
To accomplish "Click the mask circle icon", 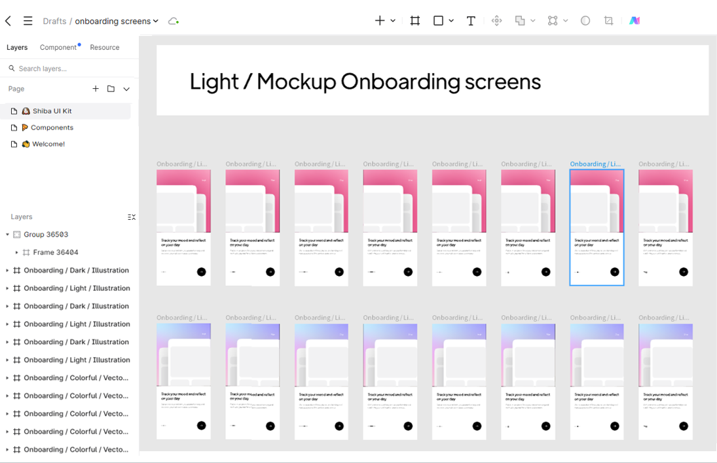I will click(x=585, y=20).
